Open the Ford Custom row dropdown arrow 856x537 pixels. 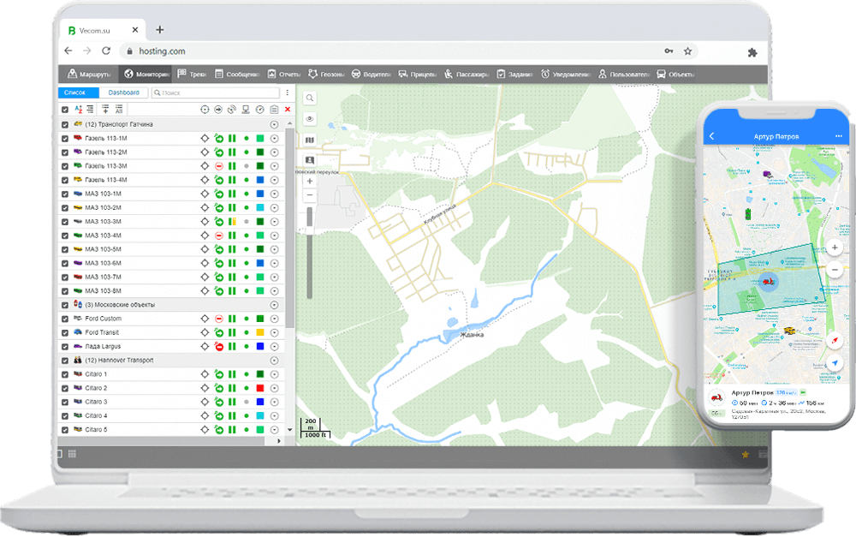(x=274, y=319)
